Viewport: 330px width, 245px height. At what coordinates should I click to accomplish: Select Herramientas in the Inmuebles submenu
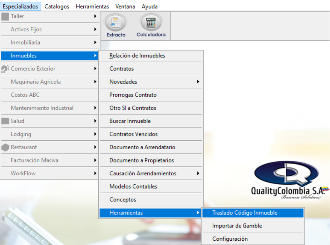pyautogui.click(x=151, y=212)
